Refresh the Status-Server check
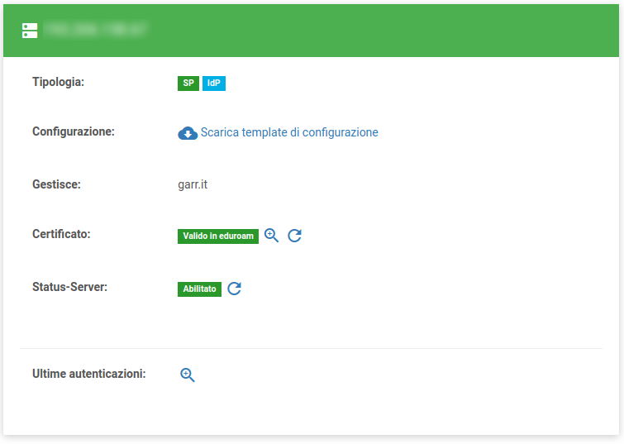This screenshot has height=444, width=624. (234, 289)
